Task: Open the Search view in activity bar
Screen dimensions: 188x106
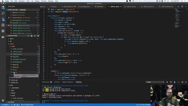Action: (3, 13)
